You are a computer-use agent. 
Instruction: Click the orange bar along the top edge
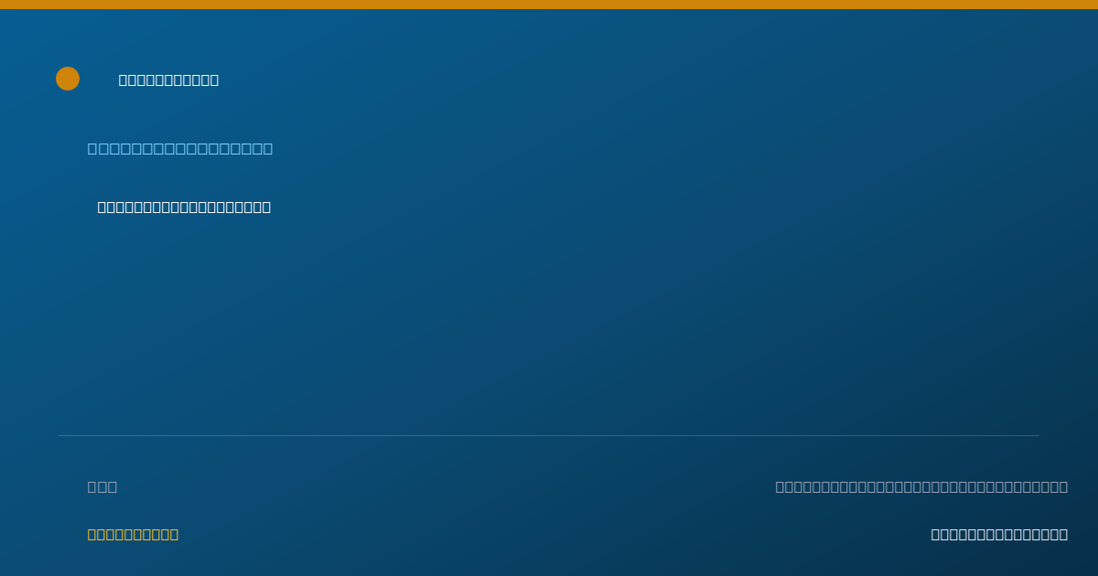coord(549,5)
